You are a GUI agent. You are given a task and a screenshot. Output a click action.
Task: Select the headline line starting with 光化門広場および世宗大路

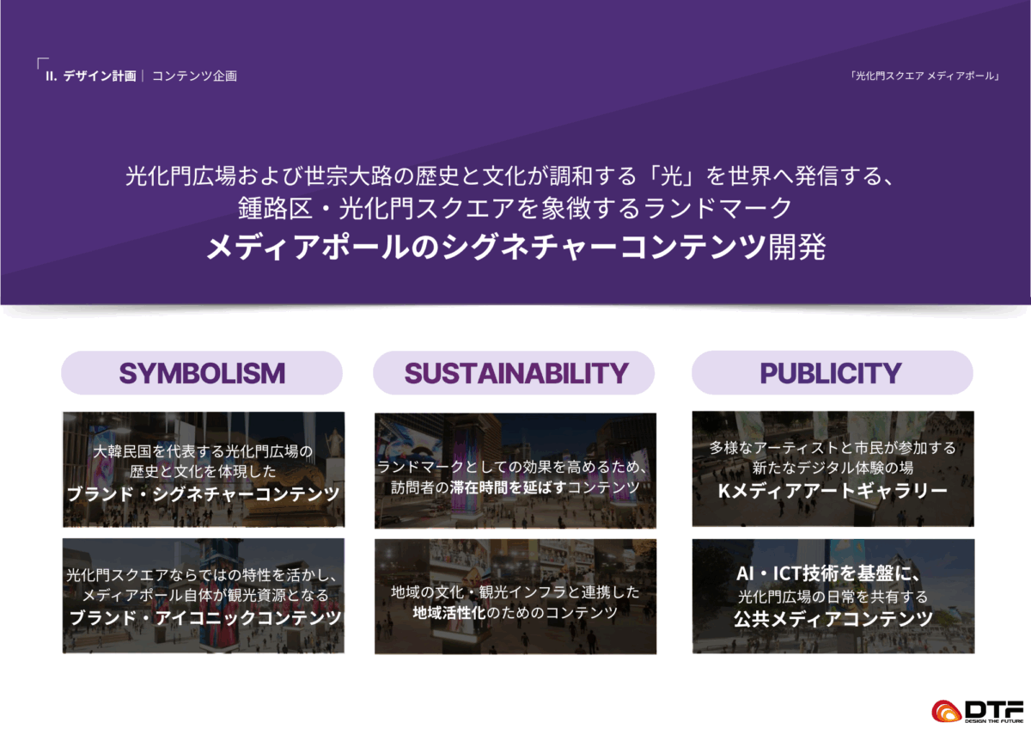(515, 177)
